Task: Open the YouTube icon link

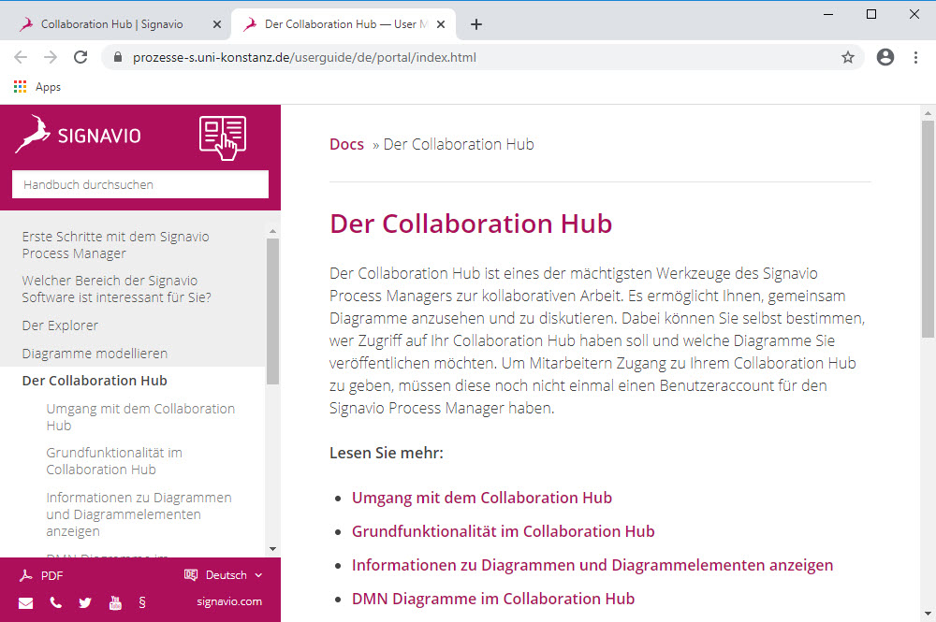Action: coord(115,602)
